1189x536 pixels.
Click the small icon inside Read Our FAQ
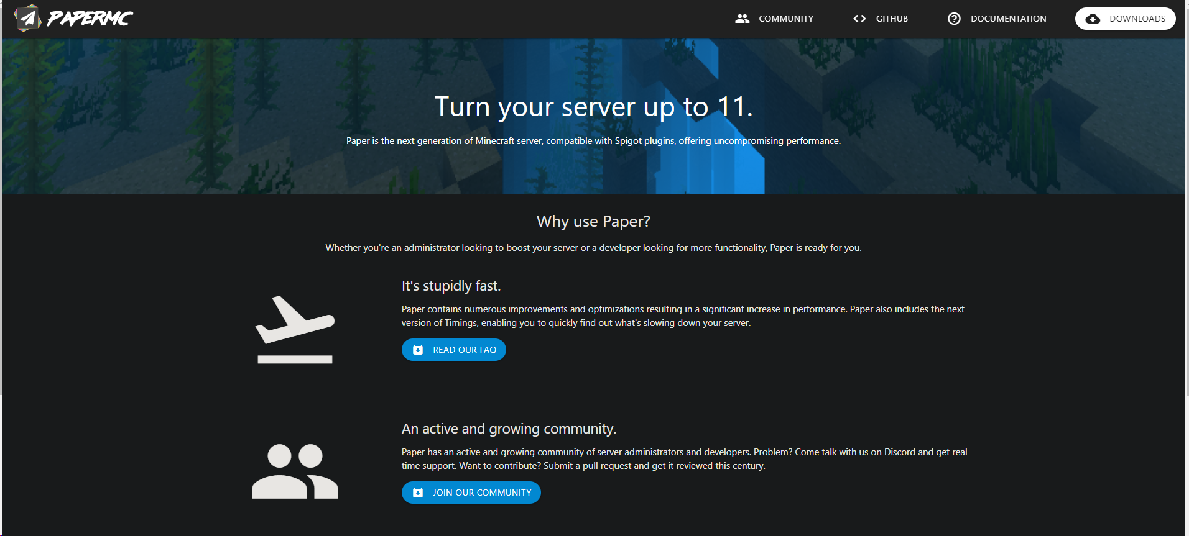418,350
